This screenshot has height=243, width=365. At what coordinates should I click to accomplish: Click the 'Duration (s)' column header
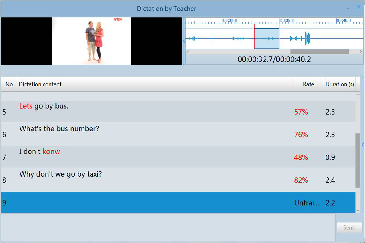tap(340, 84)
